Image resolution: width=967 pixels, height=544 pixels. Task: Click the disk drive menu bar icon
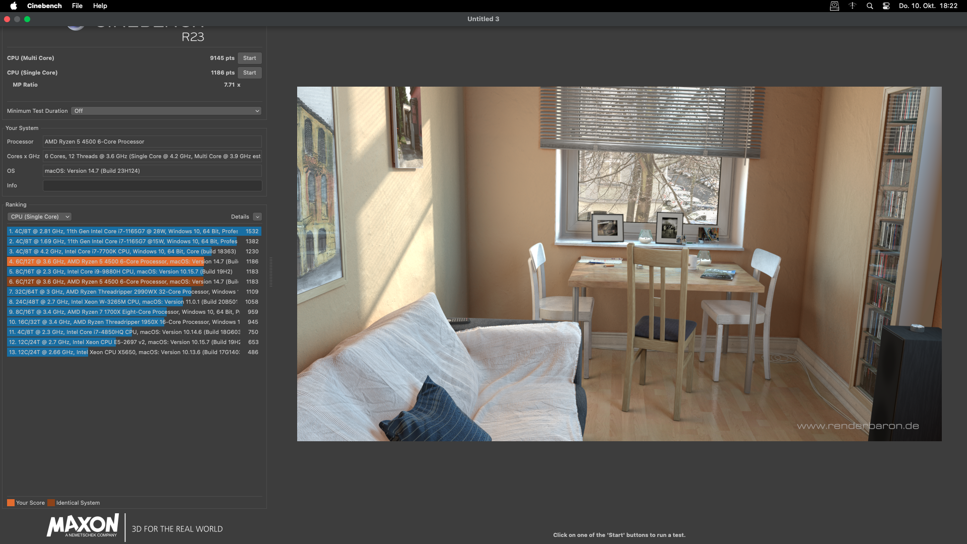834,6
